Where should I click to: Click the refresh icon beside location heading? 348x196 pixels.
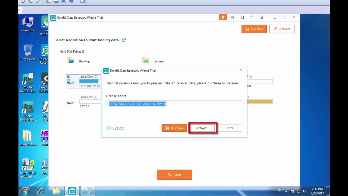124,40
